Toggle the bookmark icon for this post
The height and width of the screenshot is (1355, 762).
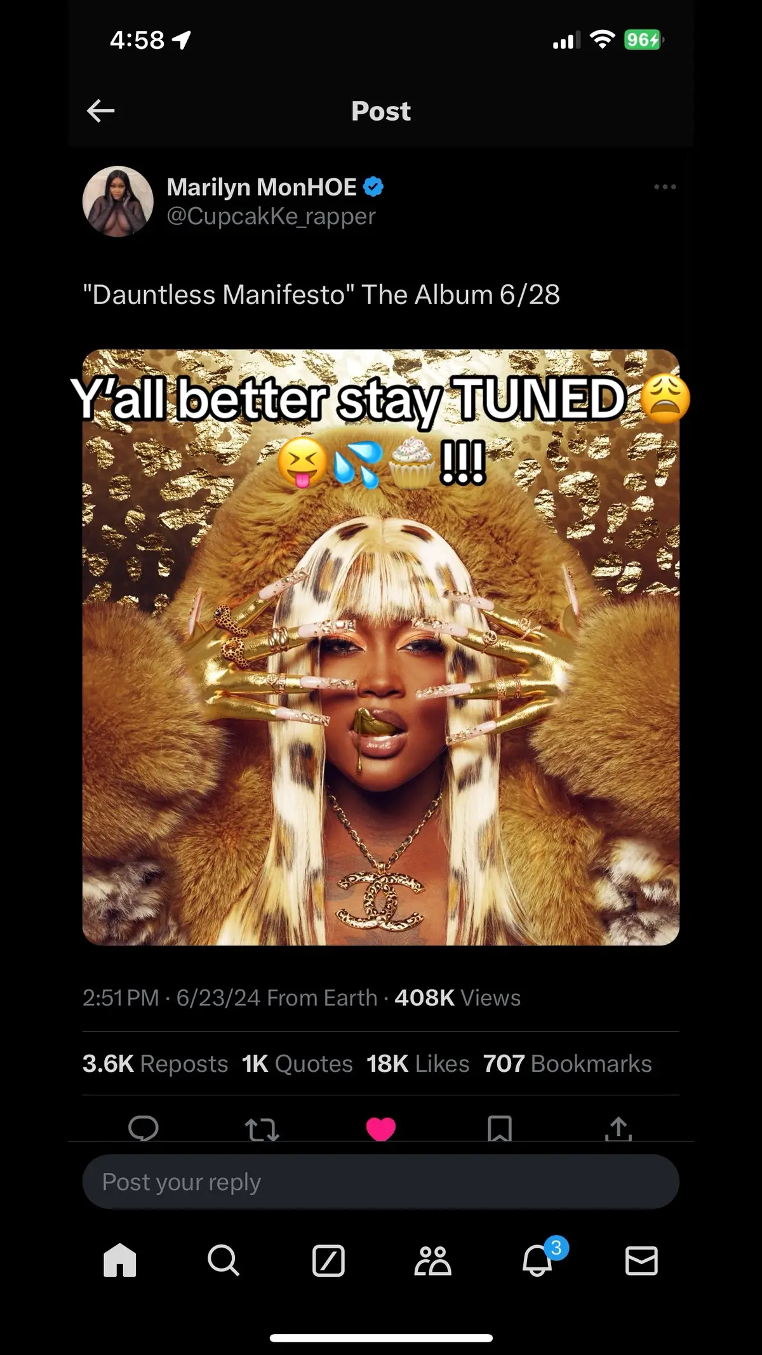tap(500, 1128)
